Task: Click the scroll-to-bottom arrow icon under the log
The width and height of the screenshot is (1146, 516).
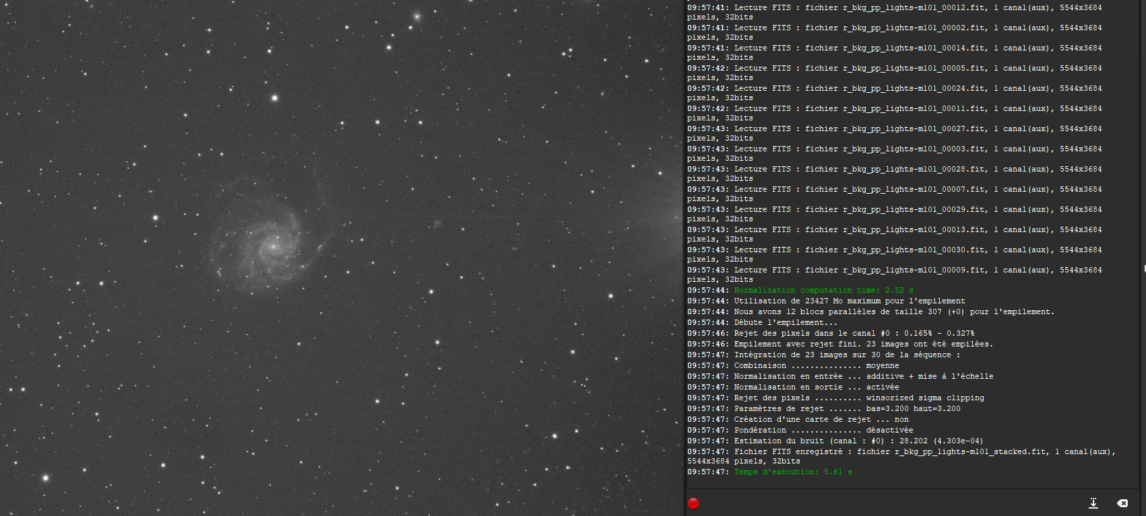Action: pyautogui.click(x=1093, y=503)
